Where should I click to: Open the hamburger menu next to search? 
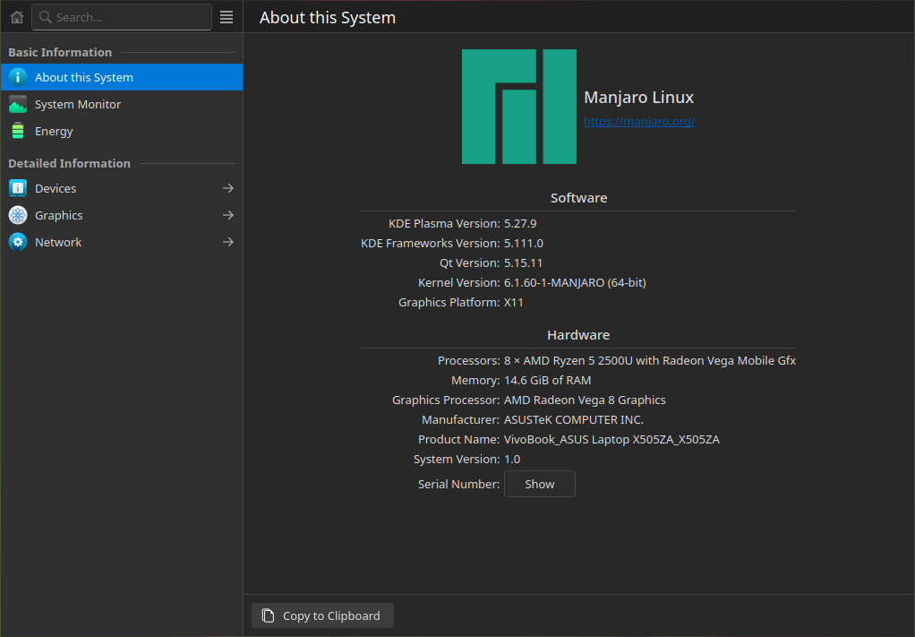(227, 17)
